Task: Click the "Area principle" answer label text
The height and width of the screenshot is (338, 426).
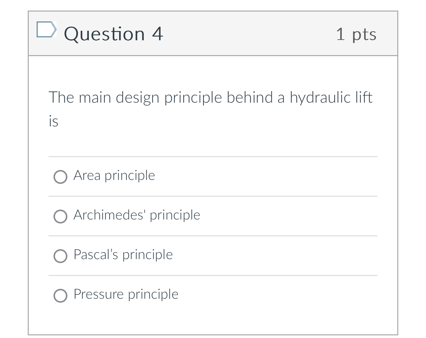Action: click(x=114, y=176)
